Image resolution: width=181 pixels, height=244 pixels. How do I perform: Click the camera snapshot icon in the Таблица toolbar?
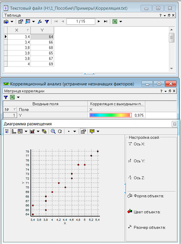[x=6, y=22]
